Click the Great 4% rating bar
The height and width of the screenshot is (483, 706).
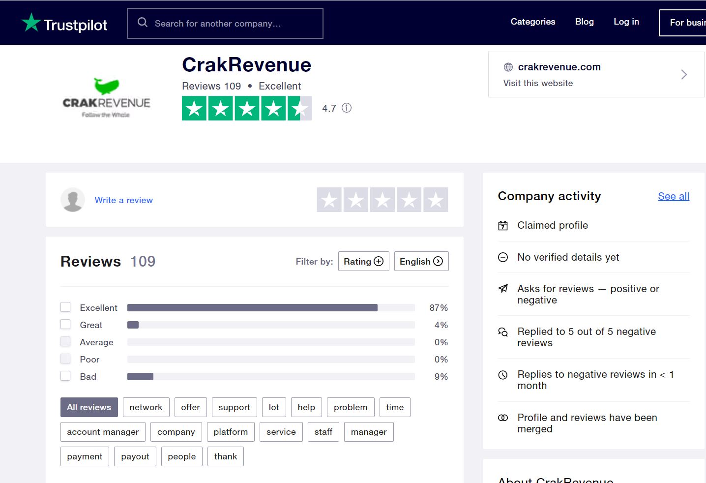coord(271,325)
